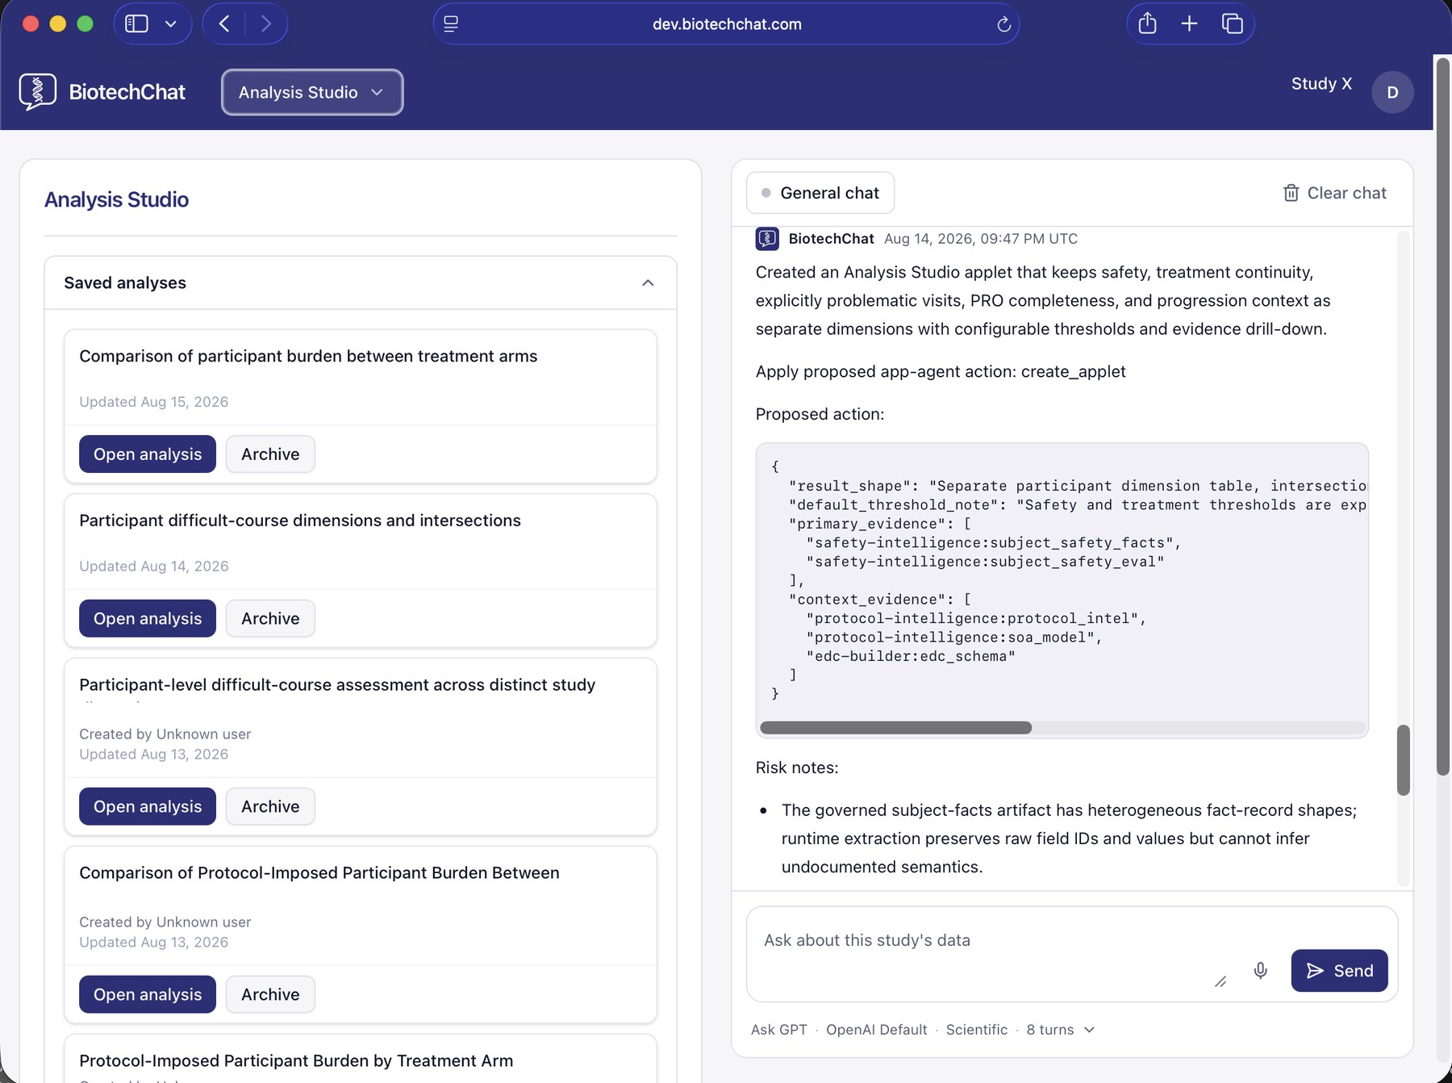Open analysis for difficult-course dimensions and intersections
The width and height of the screenshot is (1452, 1083).
click(148, 619)
